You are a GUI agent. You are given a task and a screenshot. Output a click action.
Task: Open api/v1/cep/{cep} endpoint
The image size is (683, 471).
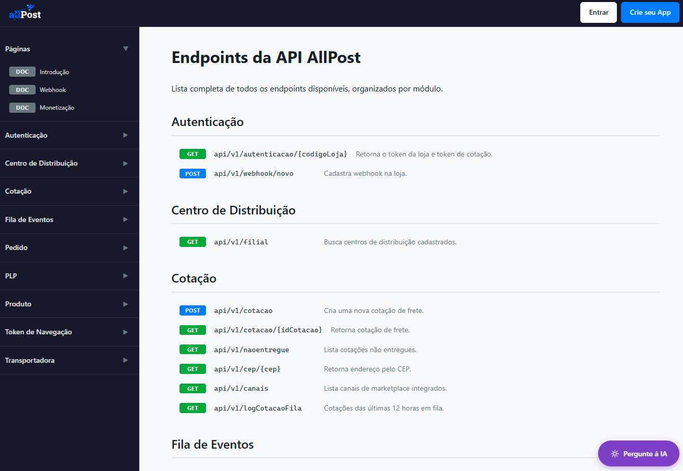pyautogui.click(x=247, y=369)
